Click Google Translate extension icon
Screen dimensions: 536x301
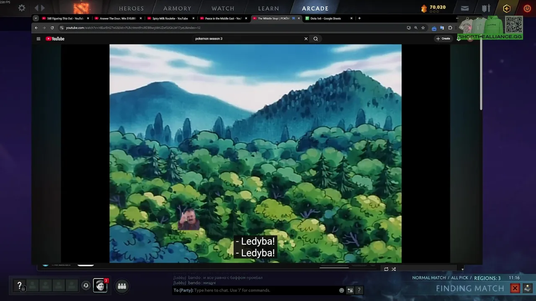[442, 28]
